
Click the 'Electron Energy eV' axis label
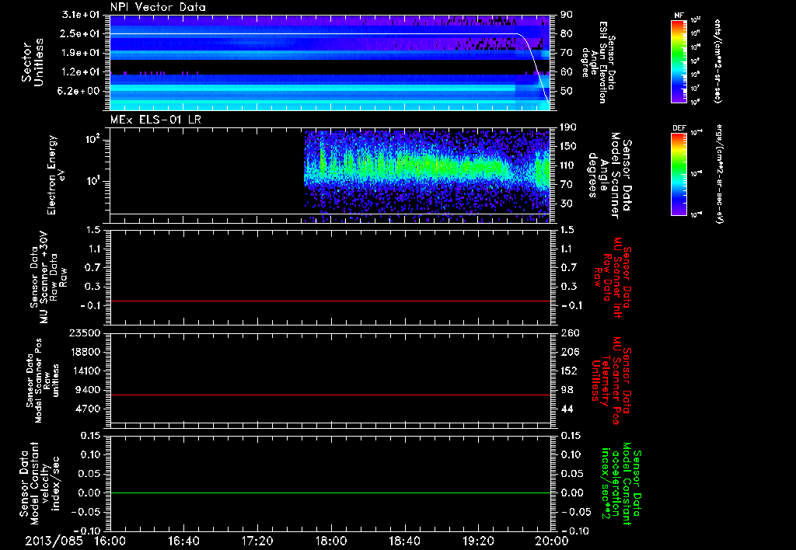pyautogui.click(x=56, y=175)
